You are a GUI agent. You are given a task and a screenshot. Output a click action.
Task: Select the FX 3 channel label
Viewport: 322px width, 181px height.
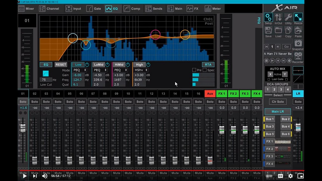click(x=245, y=94)
